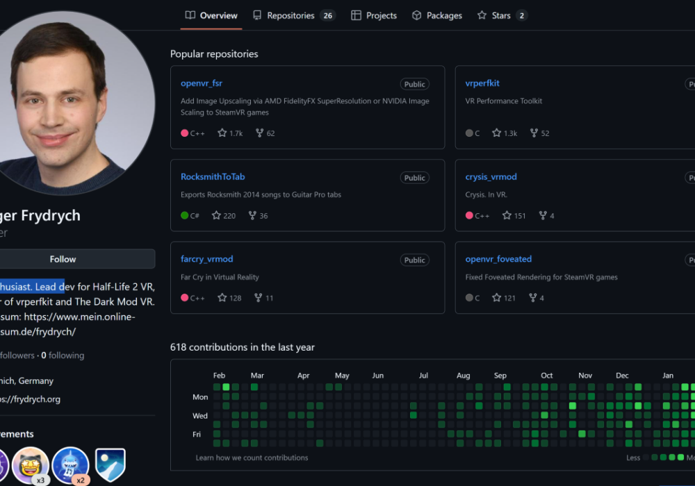Image resolution: width=695 pixels, height=486 pixels.
Task: Click the book icon on Overview tab
Action: tap(190, 15)
